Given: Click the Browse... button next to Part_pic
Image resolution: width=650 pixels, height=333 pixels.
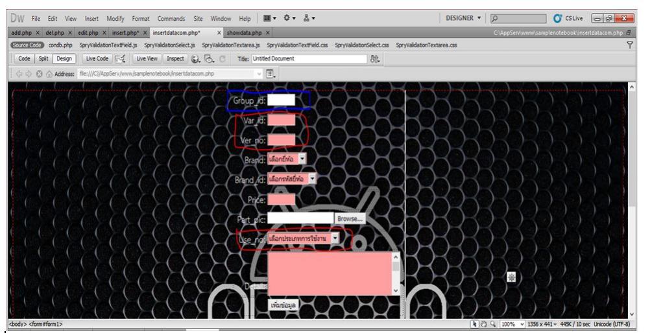Looking at the screenshot, I should click(350, 218).
